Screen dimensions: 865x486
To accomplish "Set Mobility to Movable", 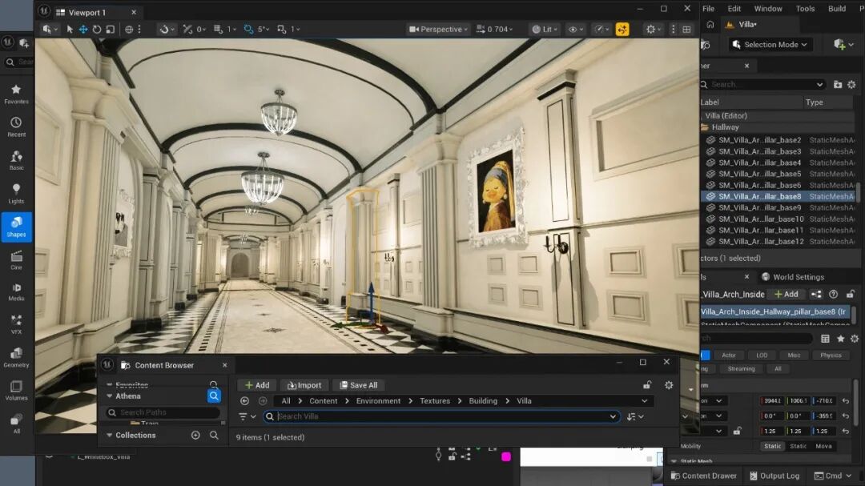I will [823, 446].
